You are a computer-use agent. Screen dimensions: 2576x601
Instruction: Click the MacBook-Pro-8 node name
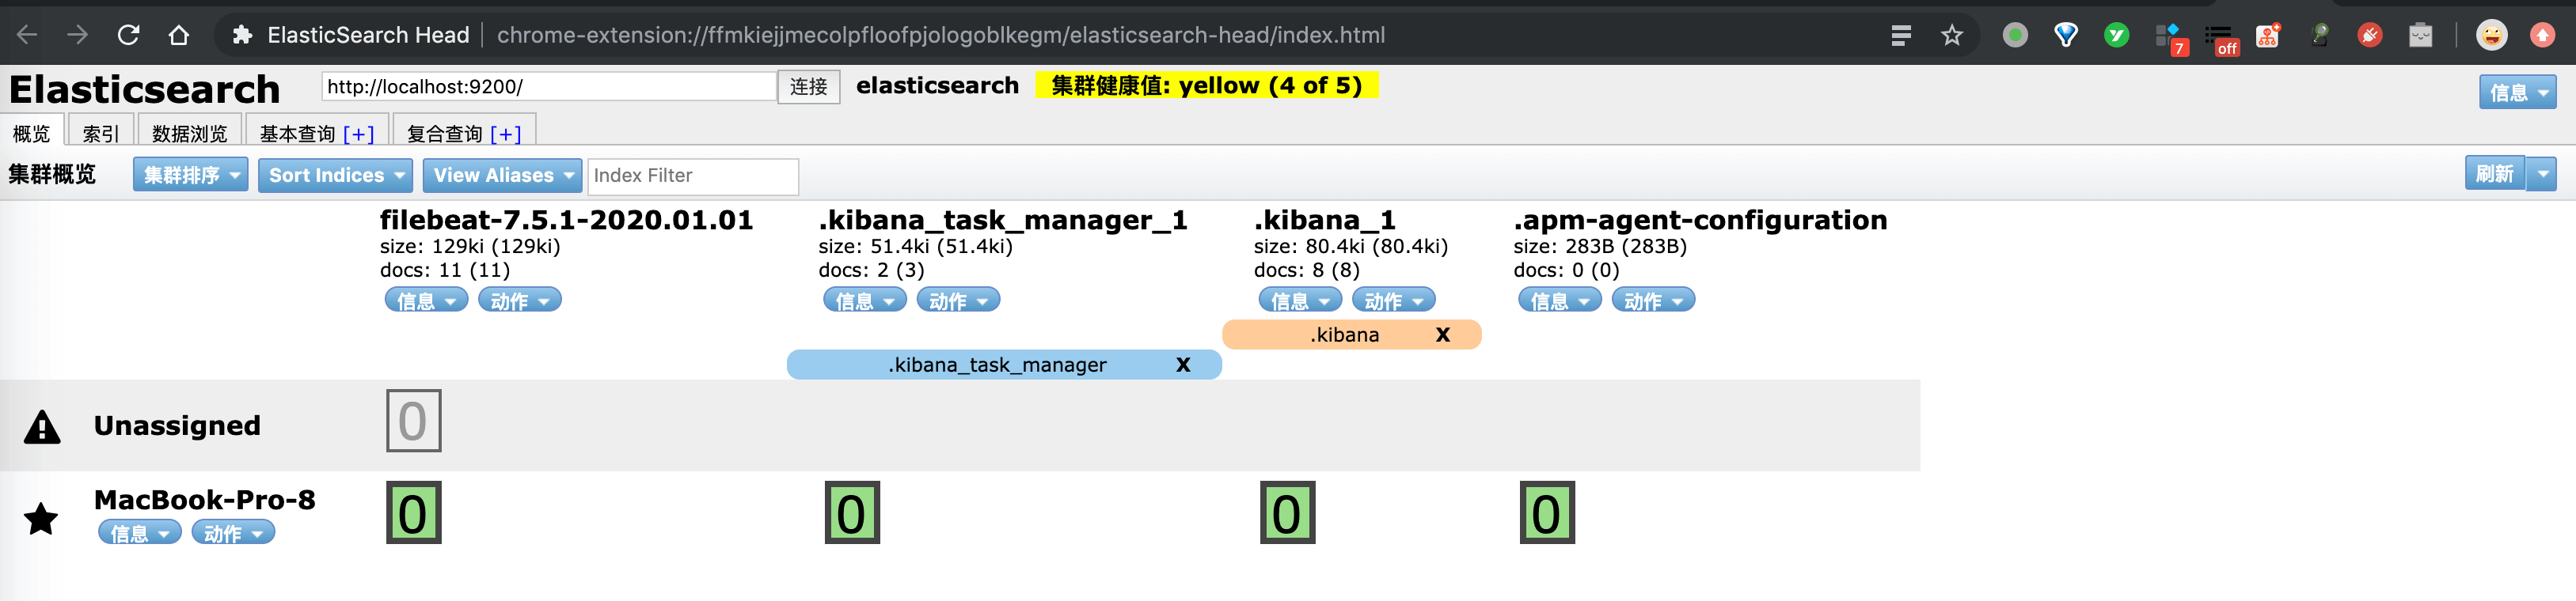[205, 499]
